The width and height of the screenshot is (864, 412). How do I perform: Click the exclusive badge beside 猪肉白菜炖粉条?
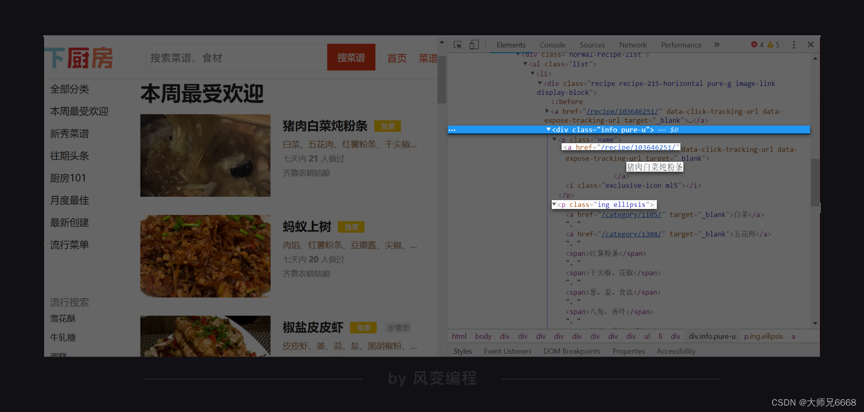pos(388,127)
